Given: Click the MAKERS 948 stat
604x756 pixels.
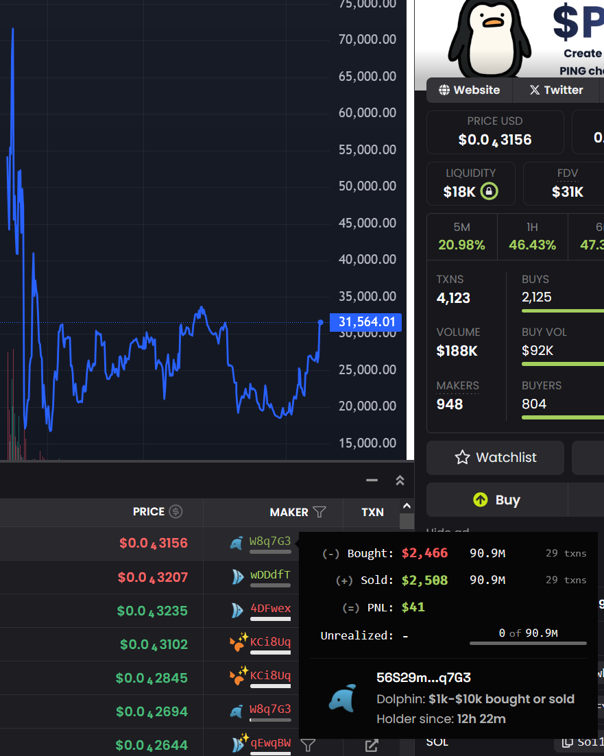Looking at the screenshot, I should tap(457, 395).
